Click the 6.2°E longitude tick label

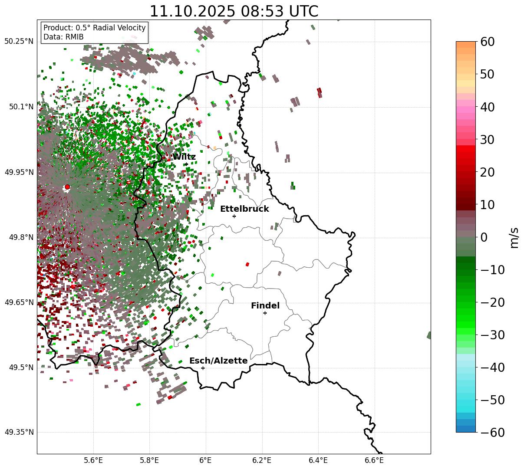(x=262, y=460)
